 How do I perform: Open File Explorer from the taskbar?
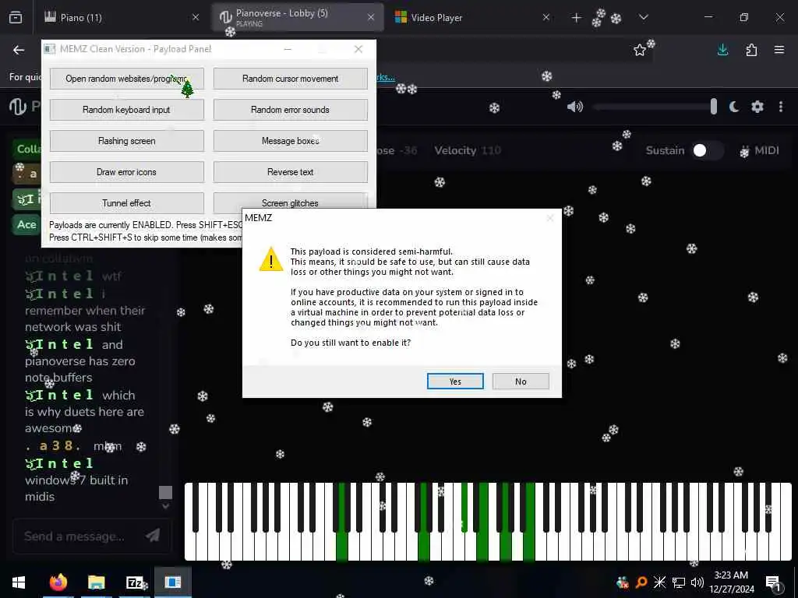(96, 582)
